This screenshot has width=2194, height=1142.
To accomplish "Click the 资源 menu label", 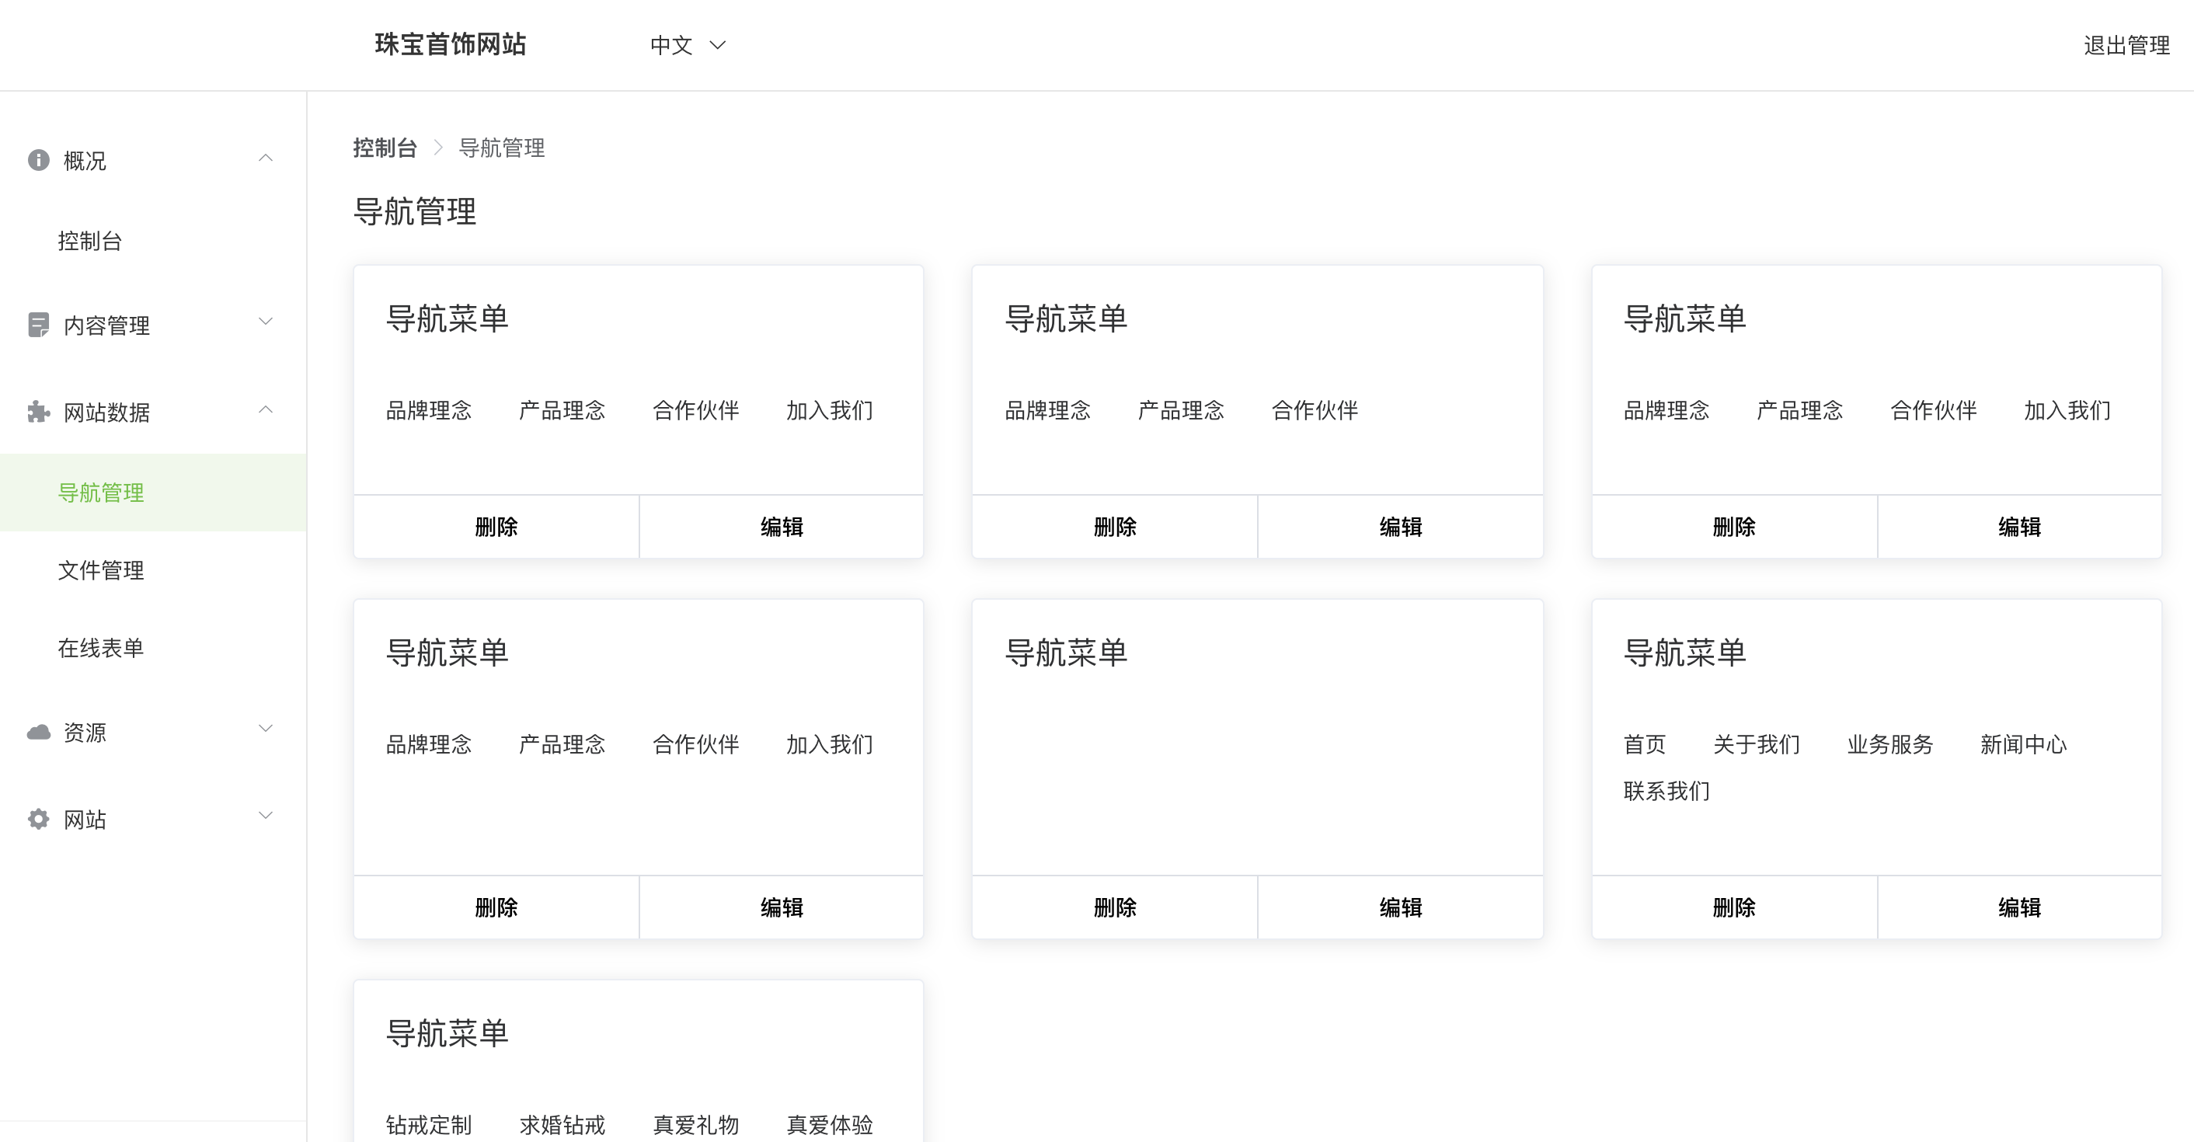I will (85, 733).
